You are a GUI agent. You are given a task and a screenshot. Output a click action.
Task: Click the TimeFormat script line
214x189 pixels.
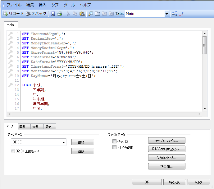pyautogui.click(x=49, y=57)
